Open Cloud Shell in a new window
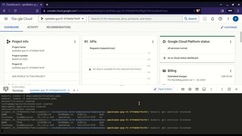Screen dimensions: 242x136 229,89
